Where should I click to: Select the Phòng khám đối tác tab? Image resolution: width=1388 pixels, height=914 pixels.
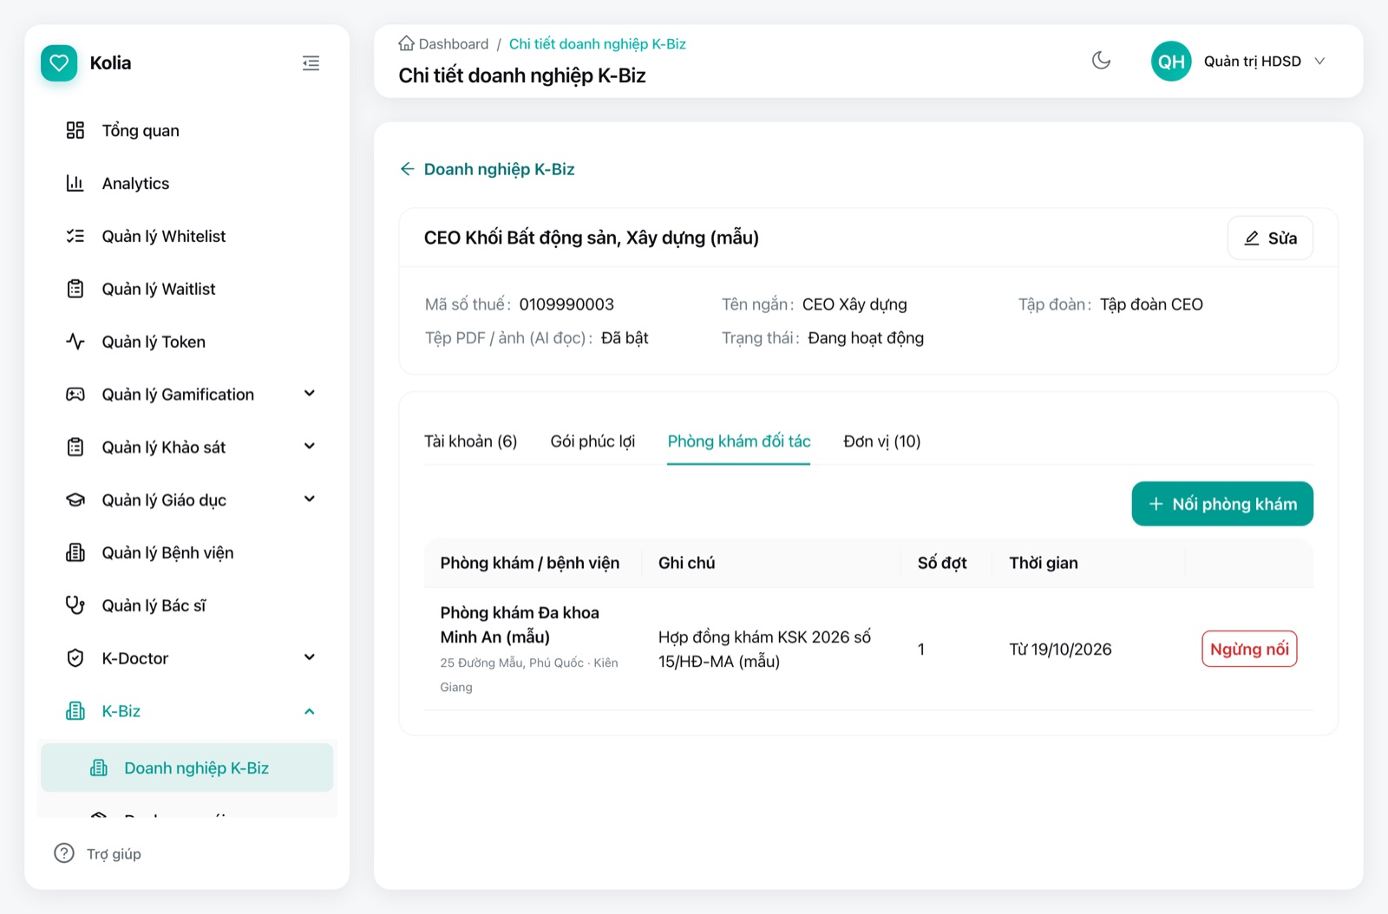point(739,441)
